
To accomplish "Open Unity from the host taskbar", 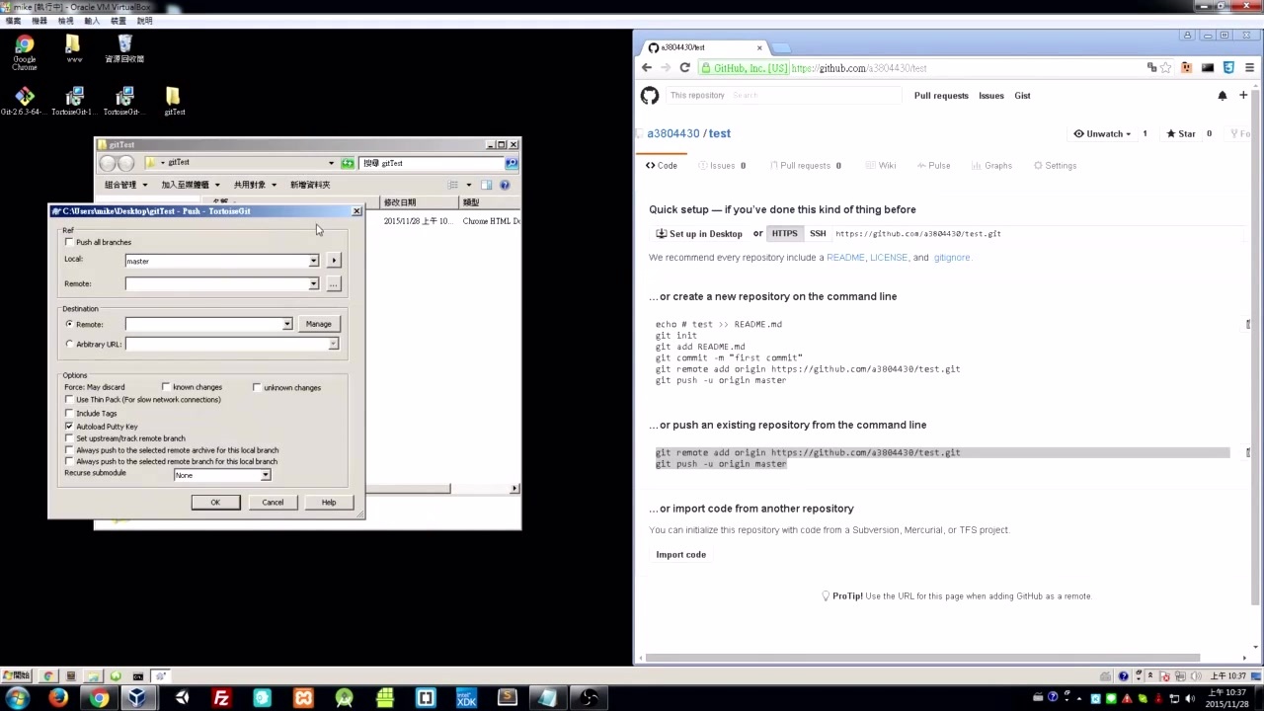I will coord(181,699).
